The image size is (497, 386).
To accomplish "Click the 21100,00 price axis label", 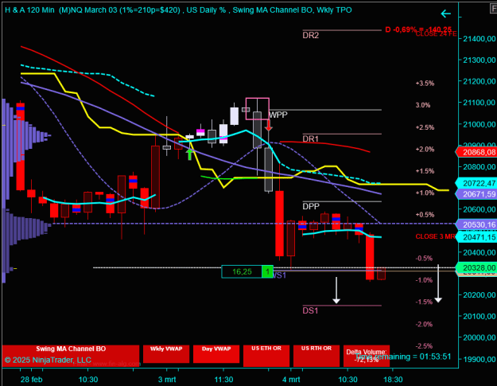I will tap(480, 103).
